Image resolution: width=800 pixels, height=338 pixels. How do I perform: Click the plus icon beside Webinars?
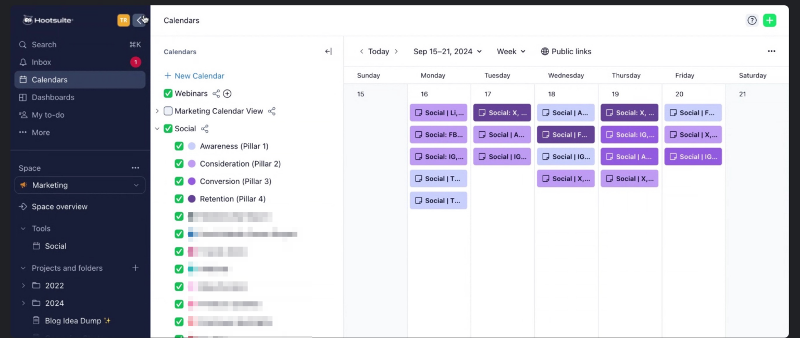pyautogui.click(x=227, y=93)
